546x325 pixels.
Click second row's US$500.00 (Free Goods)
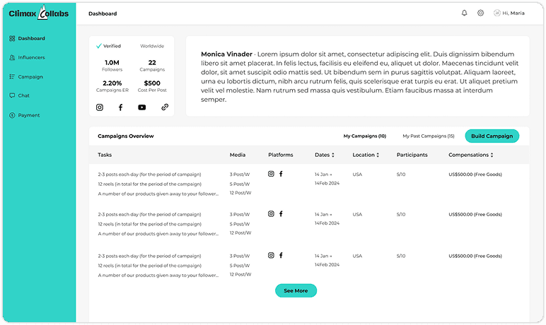click(x=475, y=214)
